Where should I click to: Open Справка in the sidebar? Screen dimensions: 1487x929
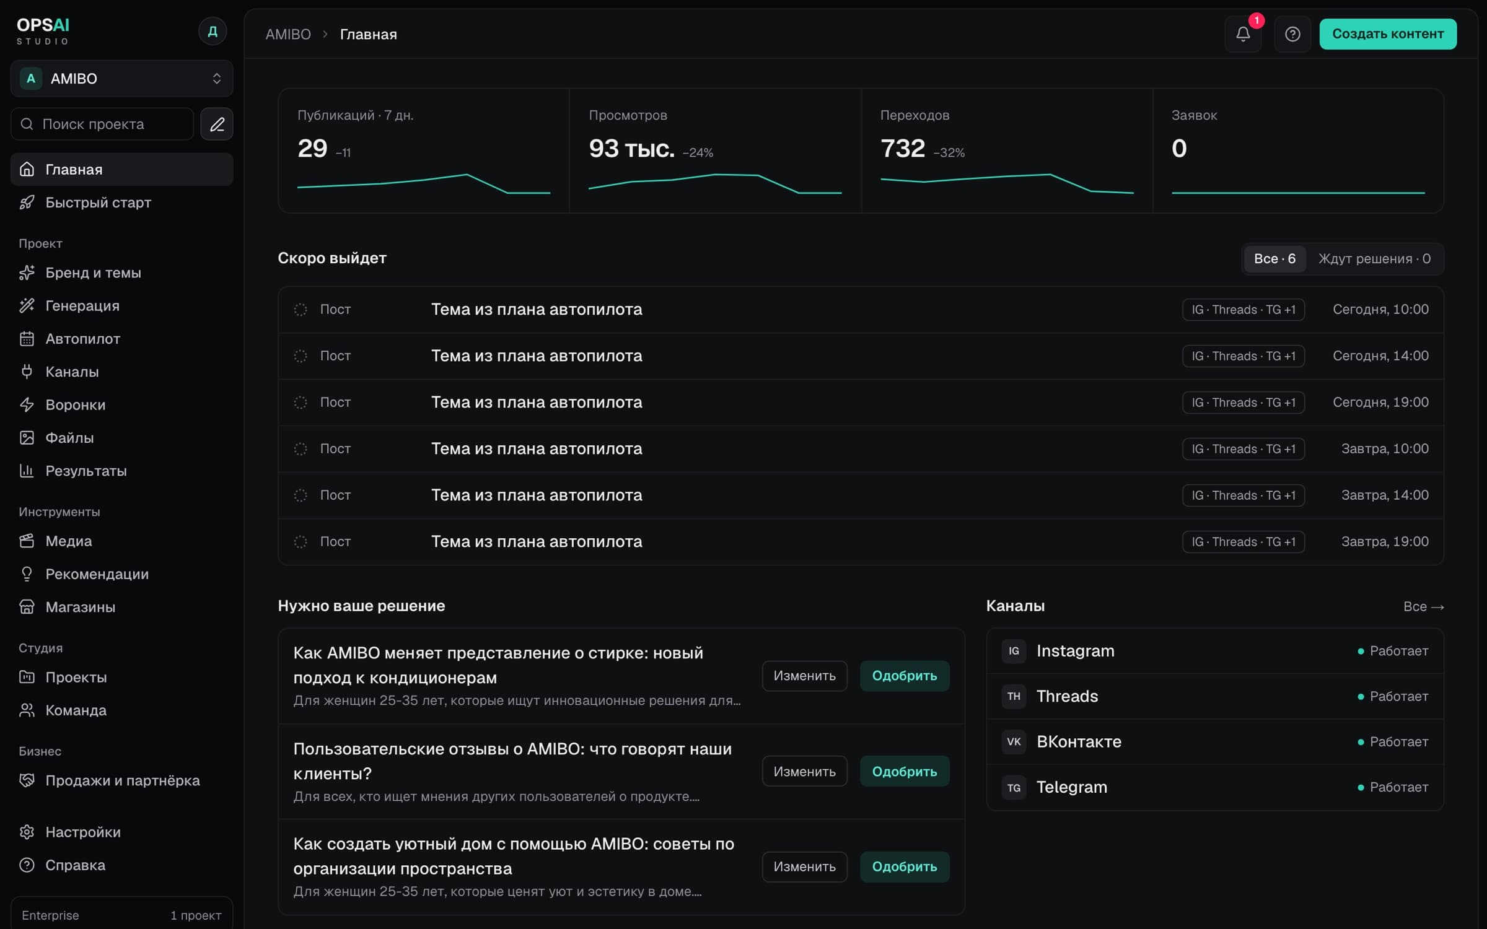click(x=121, y=865)
